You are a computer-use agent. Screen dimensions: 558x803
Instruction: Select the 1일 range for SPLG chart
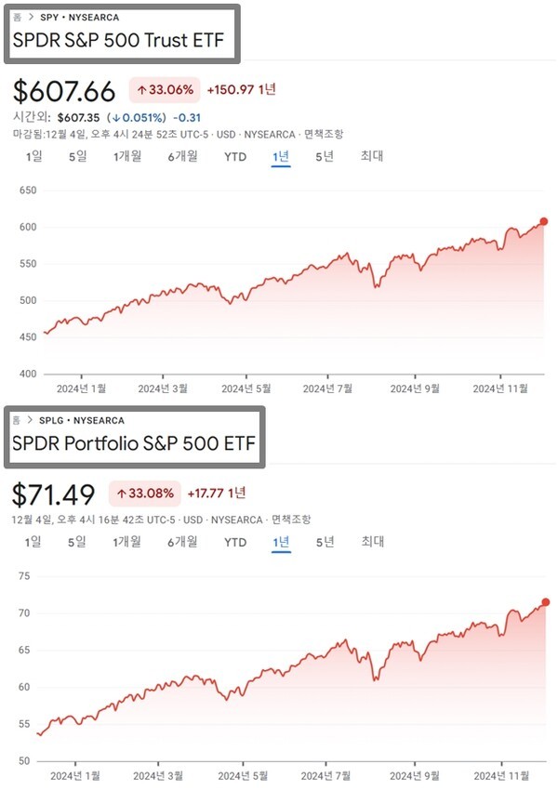pyautogui.click(x=34, y=542)
